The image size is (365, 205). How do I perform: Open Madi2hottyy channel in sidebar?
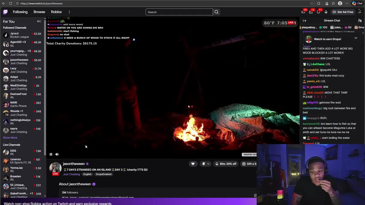22,87
